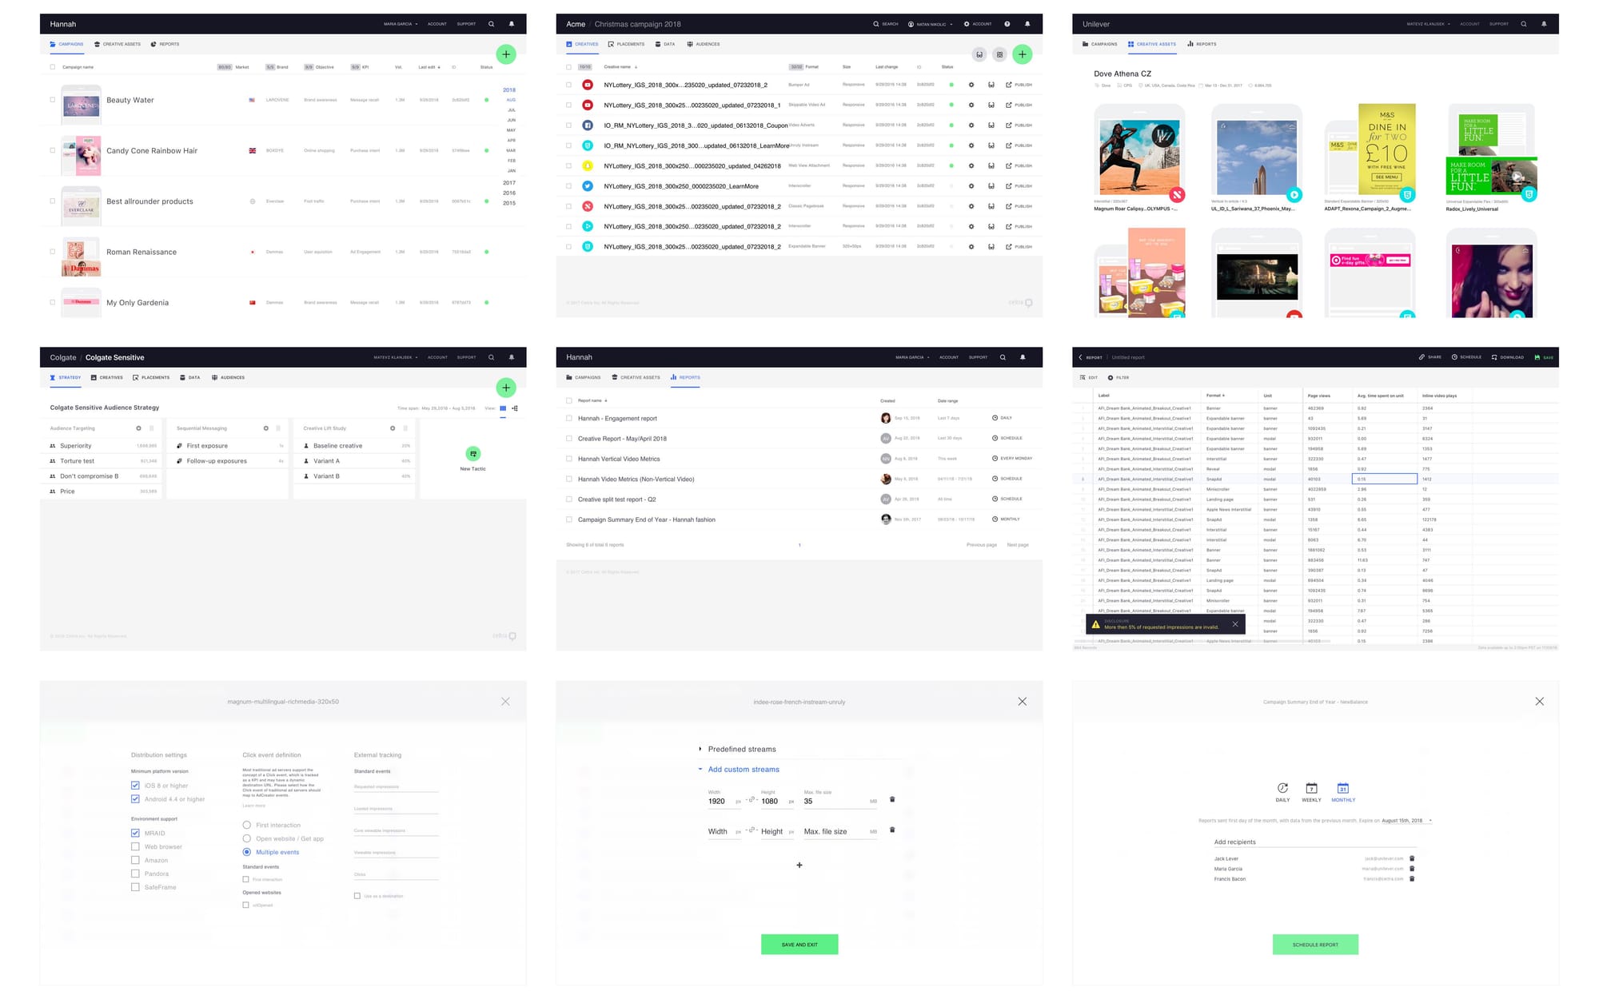This screenshot has height=999, width=1599.
Task: Click Share in the Untitled report bar
Action: click(1430, 357)
